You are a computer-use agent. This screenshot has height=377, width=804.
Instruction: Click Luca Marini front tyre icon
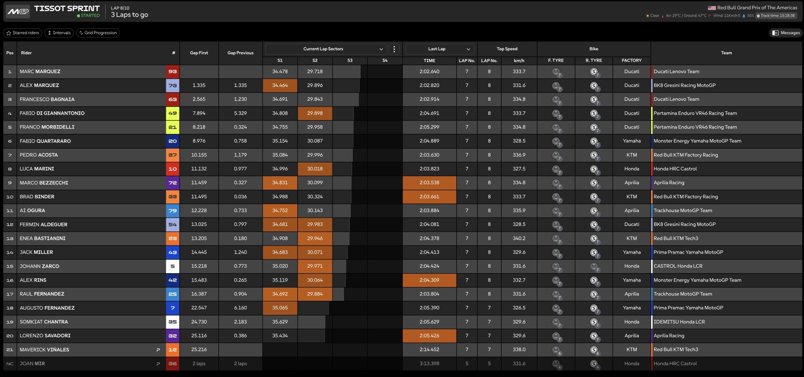(556, 169)
